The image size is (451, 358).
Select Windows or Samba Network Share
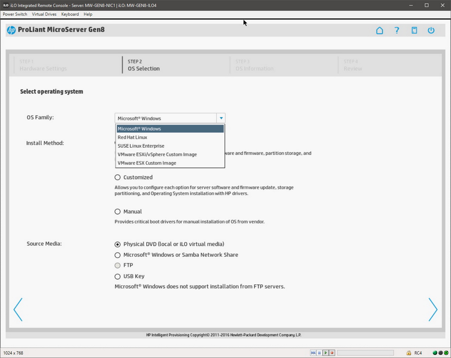coord(118,255)
